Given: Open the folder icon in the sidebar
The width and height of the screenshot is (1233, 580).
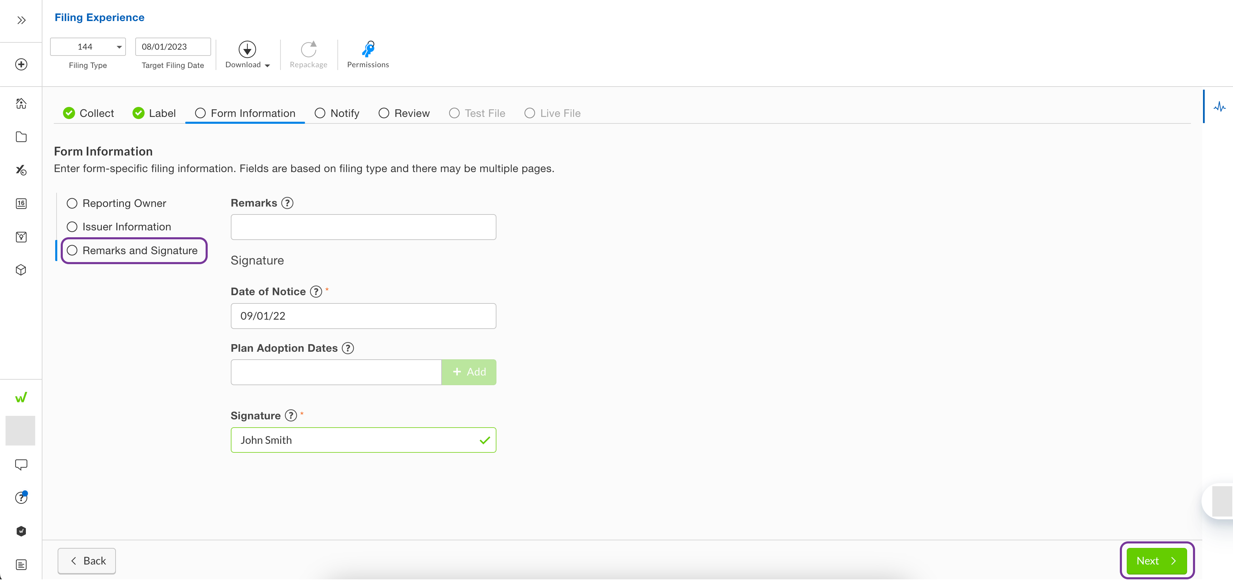Looking at the screenshot, I should 21,137.
